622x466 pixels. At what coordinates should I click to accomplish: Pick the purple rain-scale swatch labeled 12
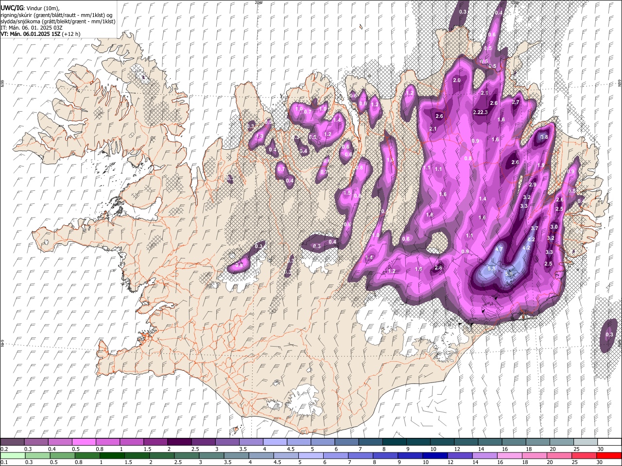(x=460, y=455)
